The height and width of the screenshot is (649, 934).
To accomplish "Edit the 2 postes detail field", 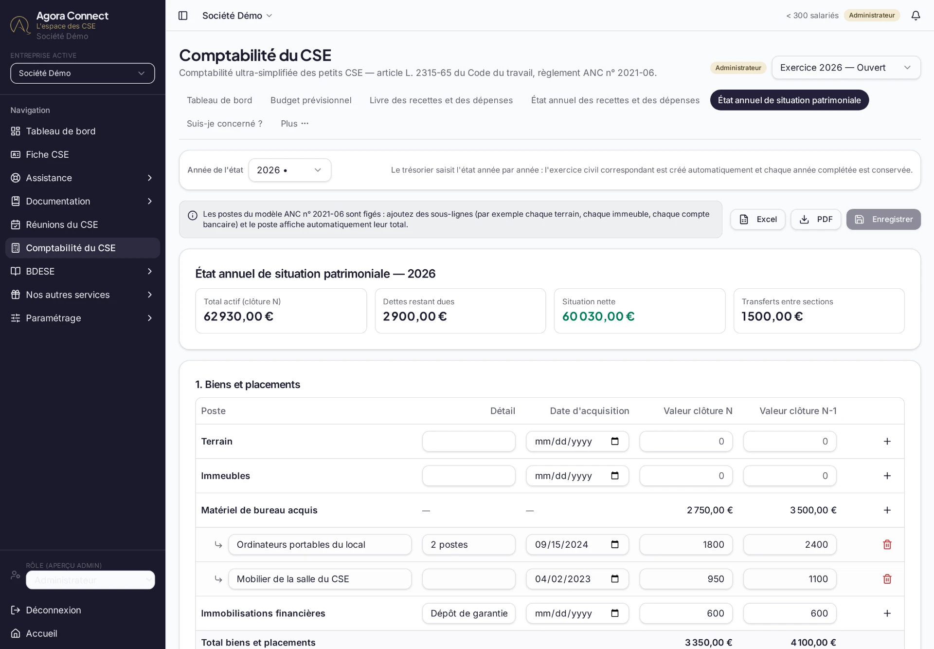I will [x=469, y=544].
